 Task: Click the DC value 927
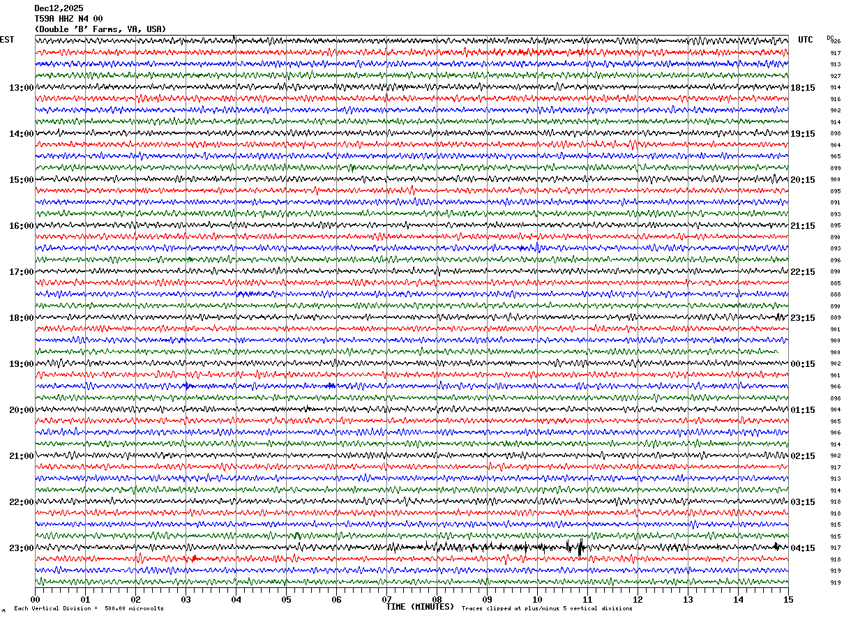pyautogui.click(x=835, y=76)
